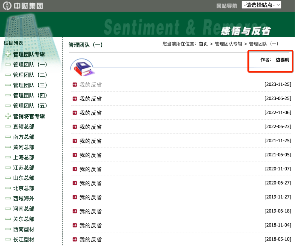Click red arrow icon beside 2019-06-18 article

click(75, 211)
